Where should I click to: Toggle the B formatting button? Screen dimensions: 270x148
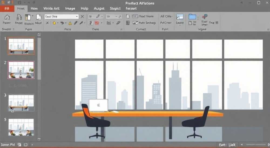coord(90,16)
